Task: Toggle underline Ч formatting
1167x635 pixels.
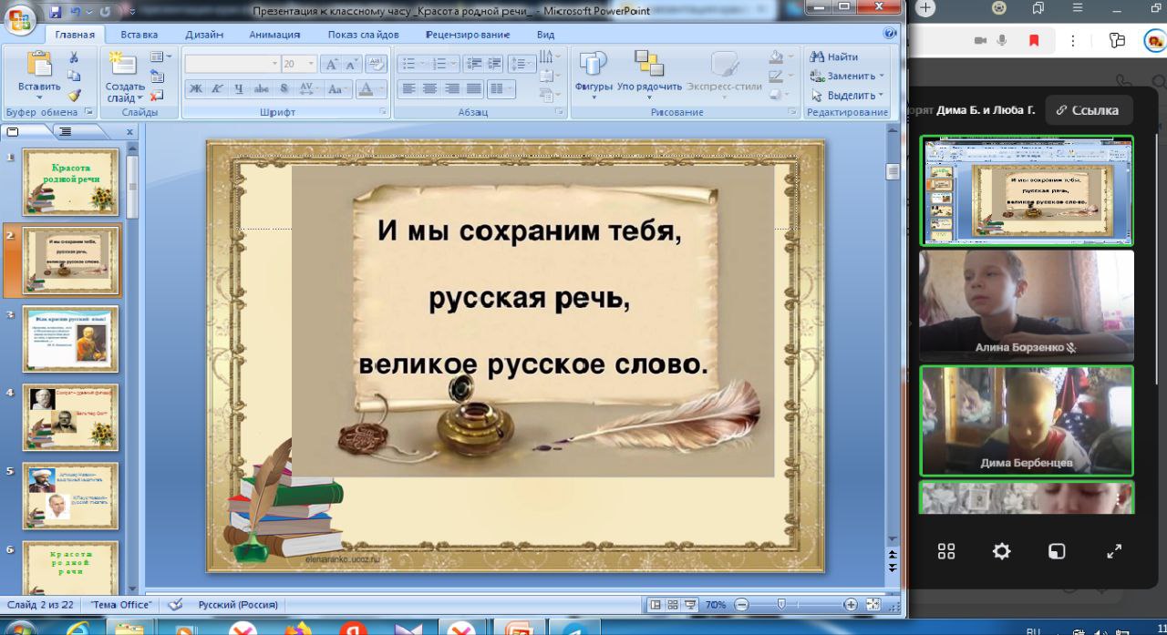Action: click(238, 89)
